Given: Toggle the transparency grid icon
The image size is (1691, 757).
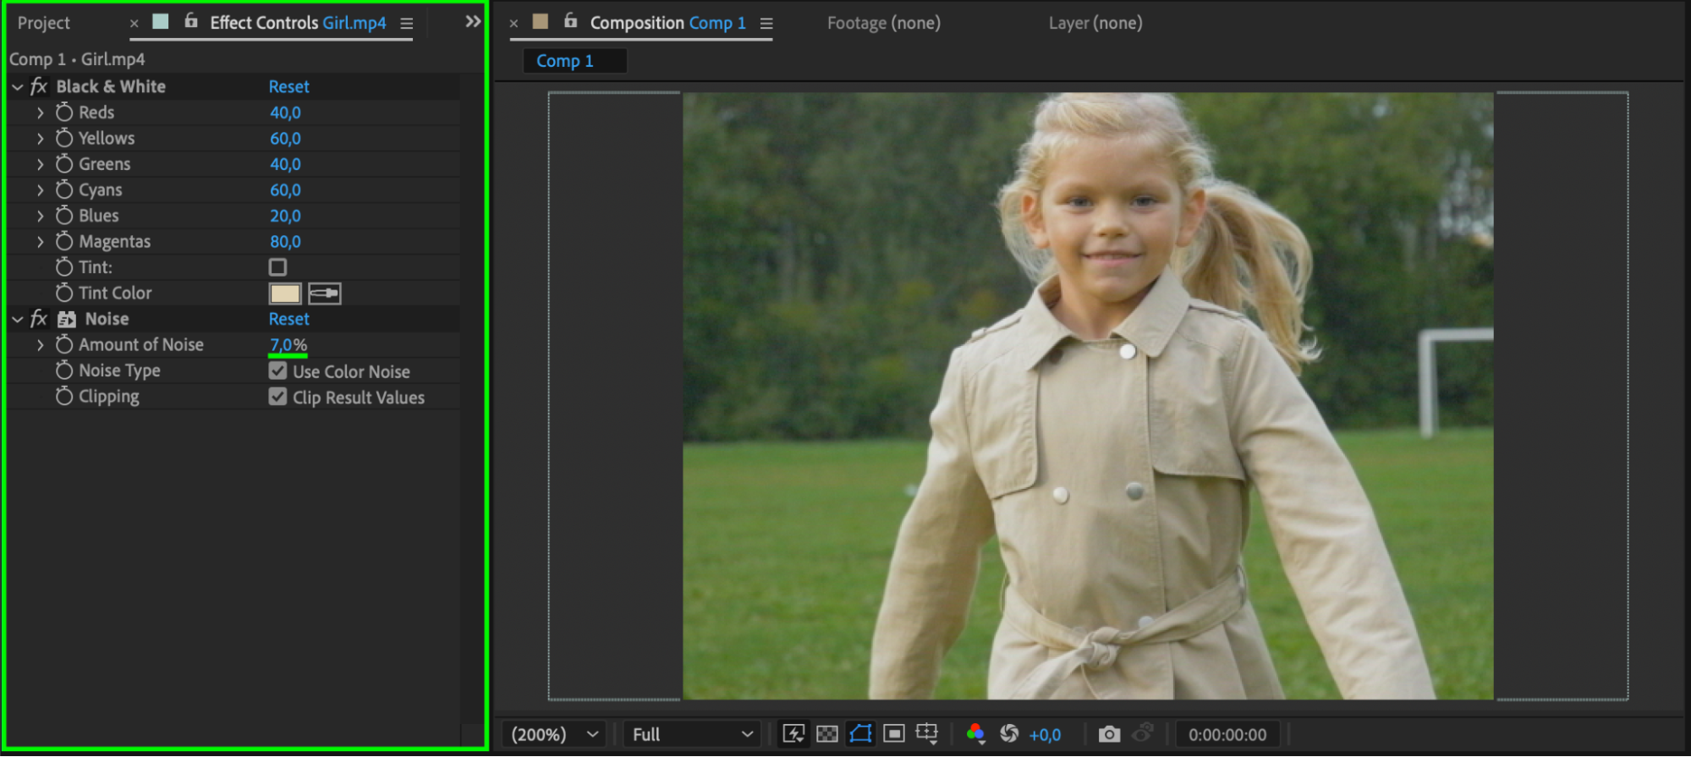Looking at the screenshot, I should 826,734.
